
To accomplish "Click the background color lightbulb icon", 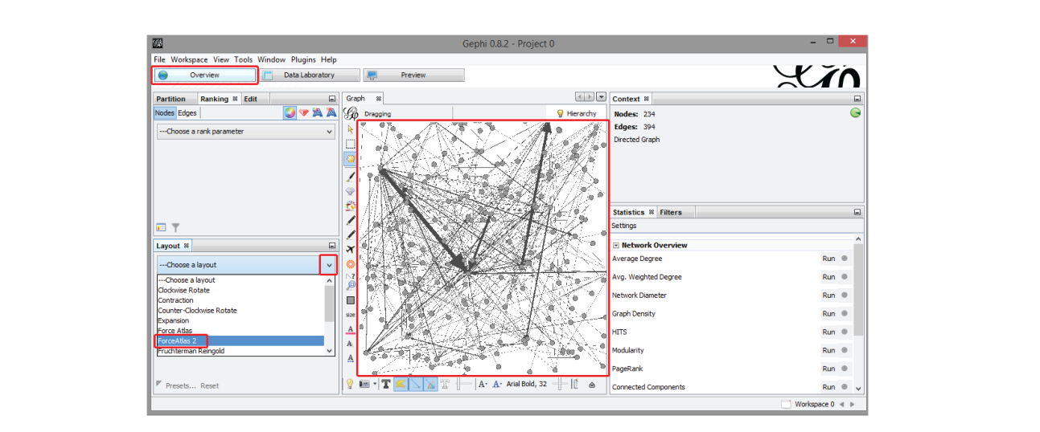I will tap(350, 384).
